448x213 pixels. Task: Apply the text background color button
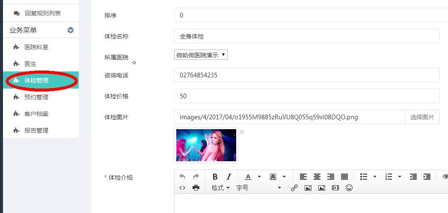273,177
